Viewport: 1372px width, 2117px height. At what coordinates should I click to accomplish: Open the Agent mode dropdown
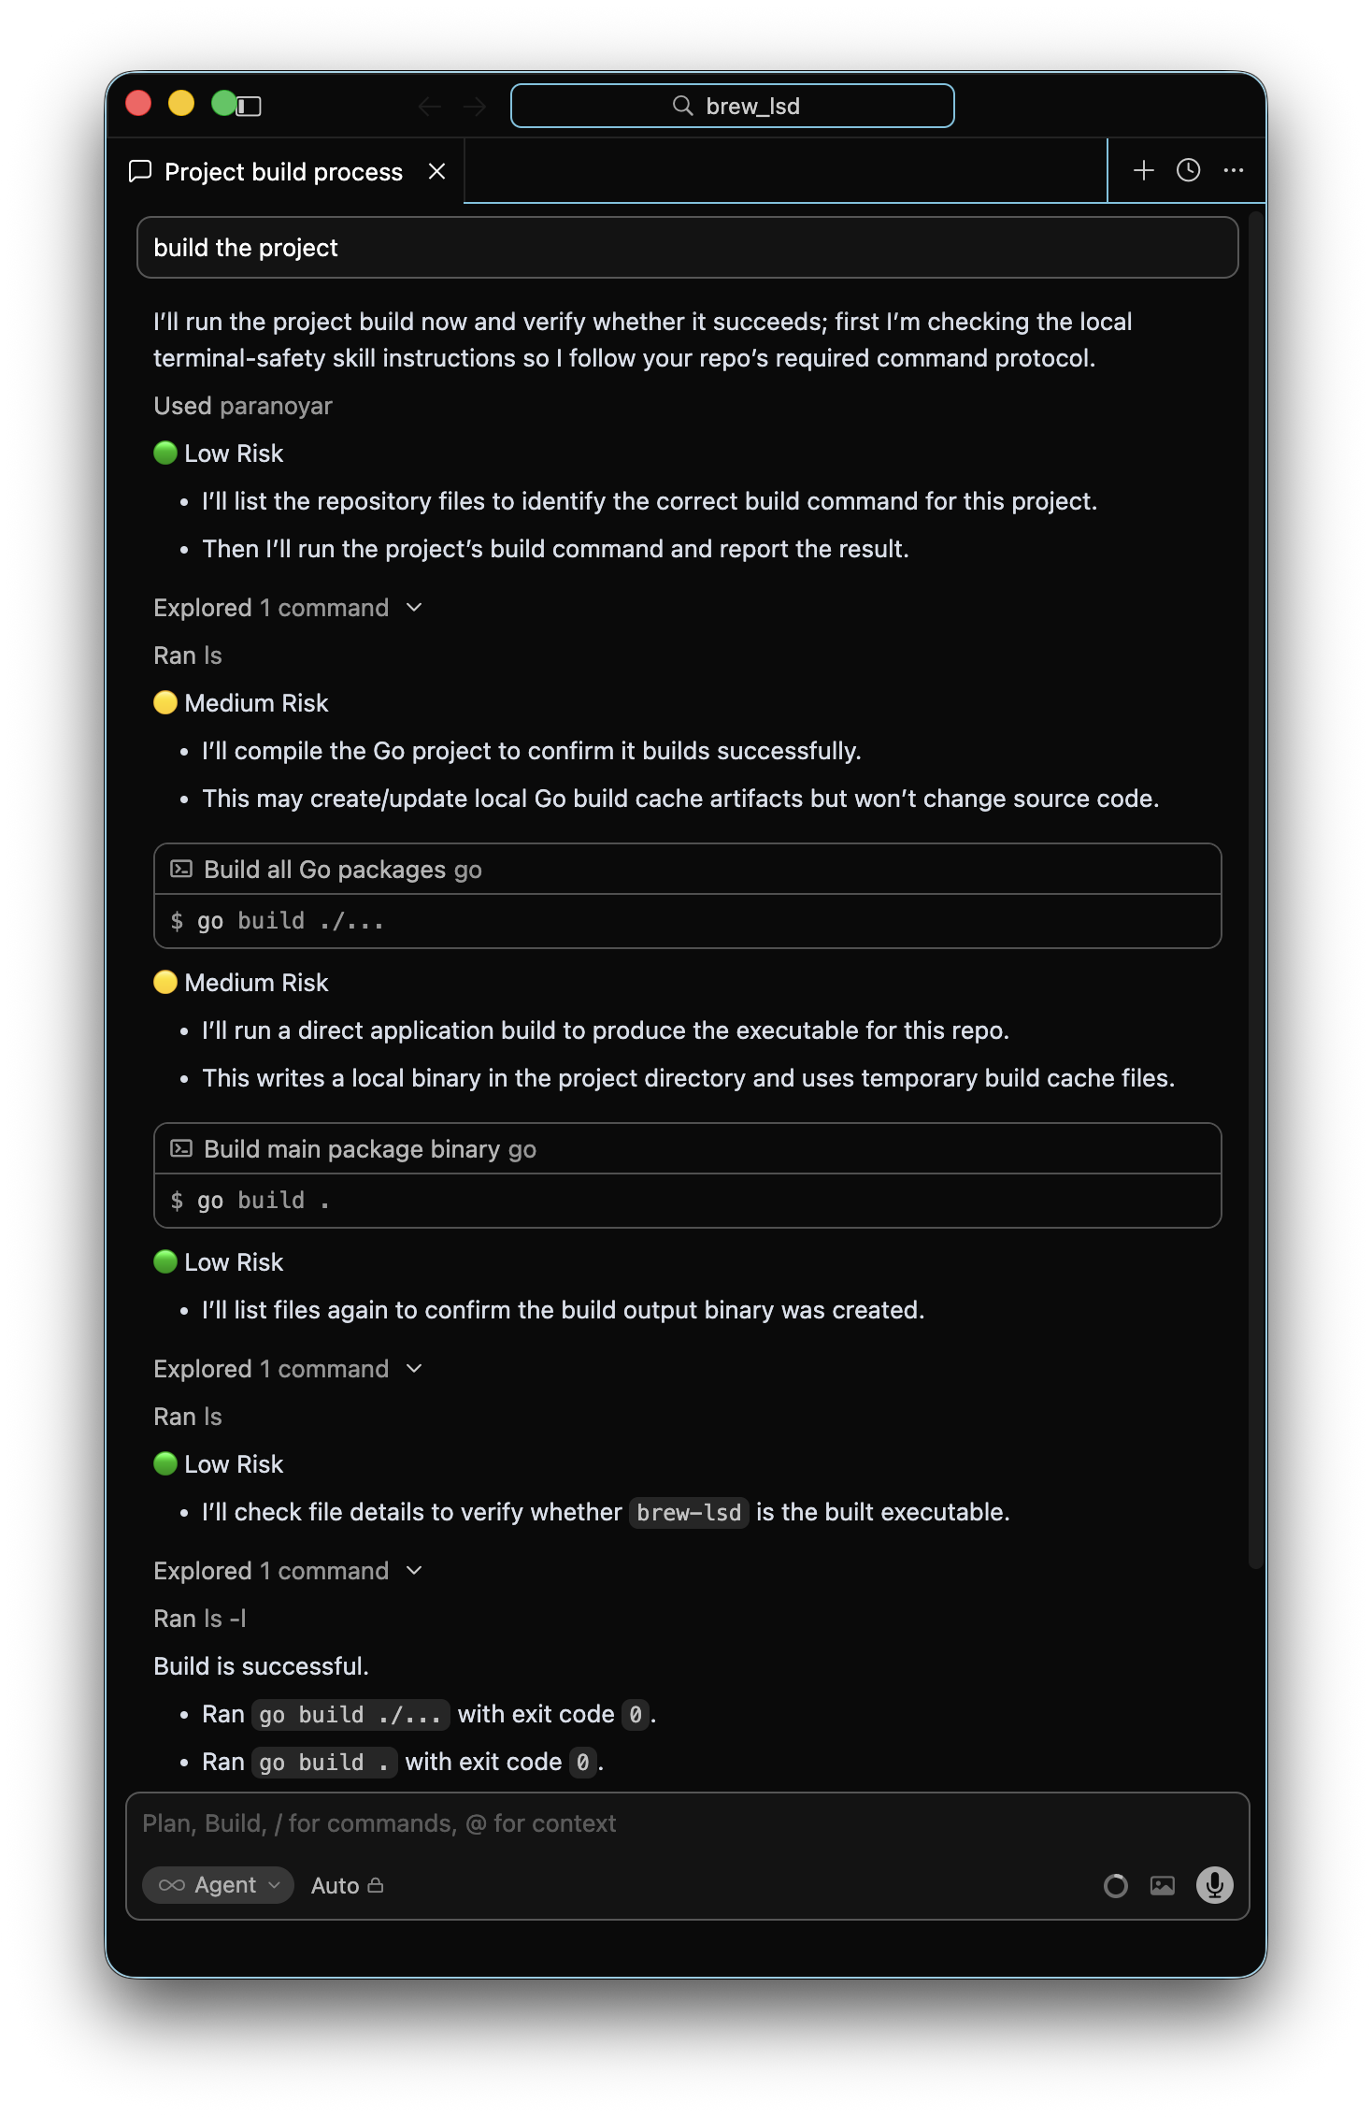click(219, 1885)
